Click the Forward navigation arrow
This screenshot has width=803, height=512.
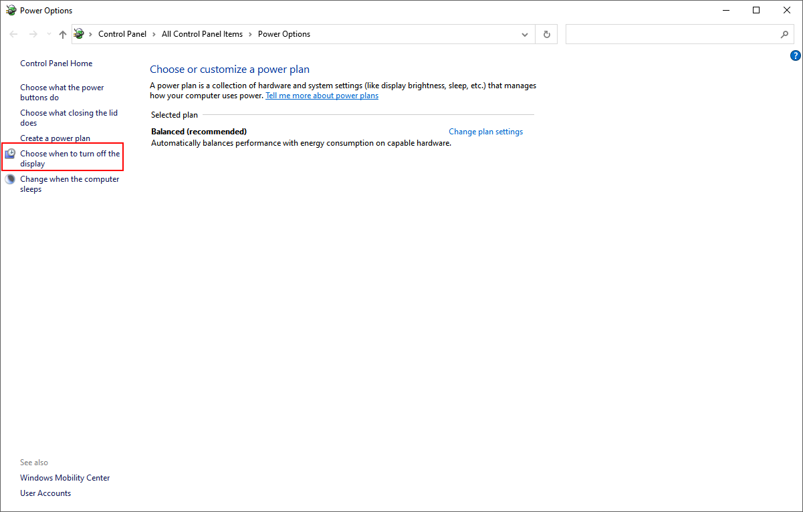click(33, 34)
